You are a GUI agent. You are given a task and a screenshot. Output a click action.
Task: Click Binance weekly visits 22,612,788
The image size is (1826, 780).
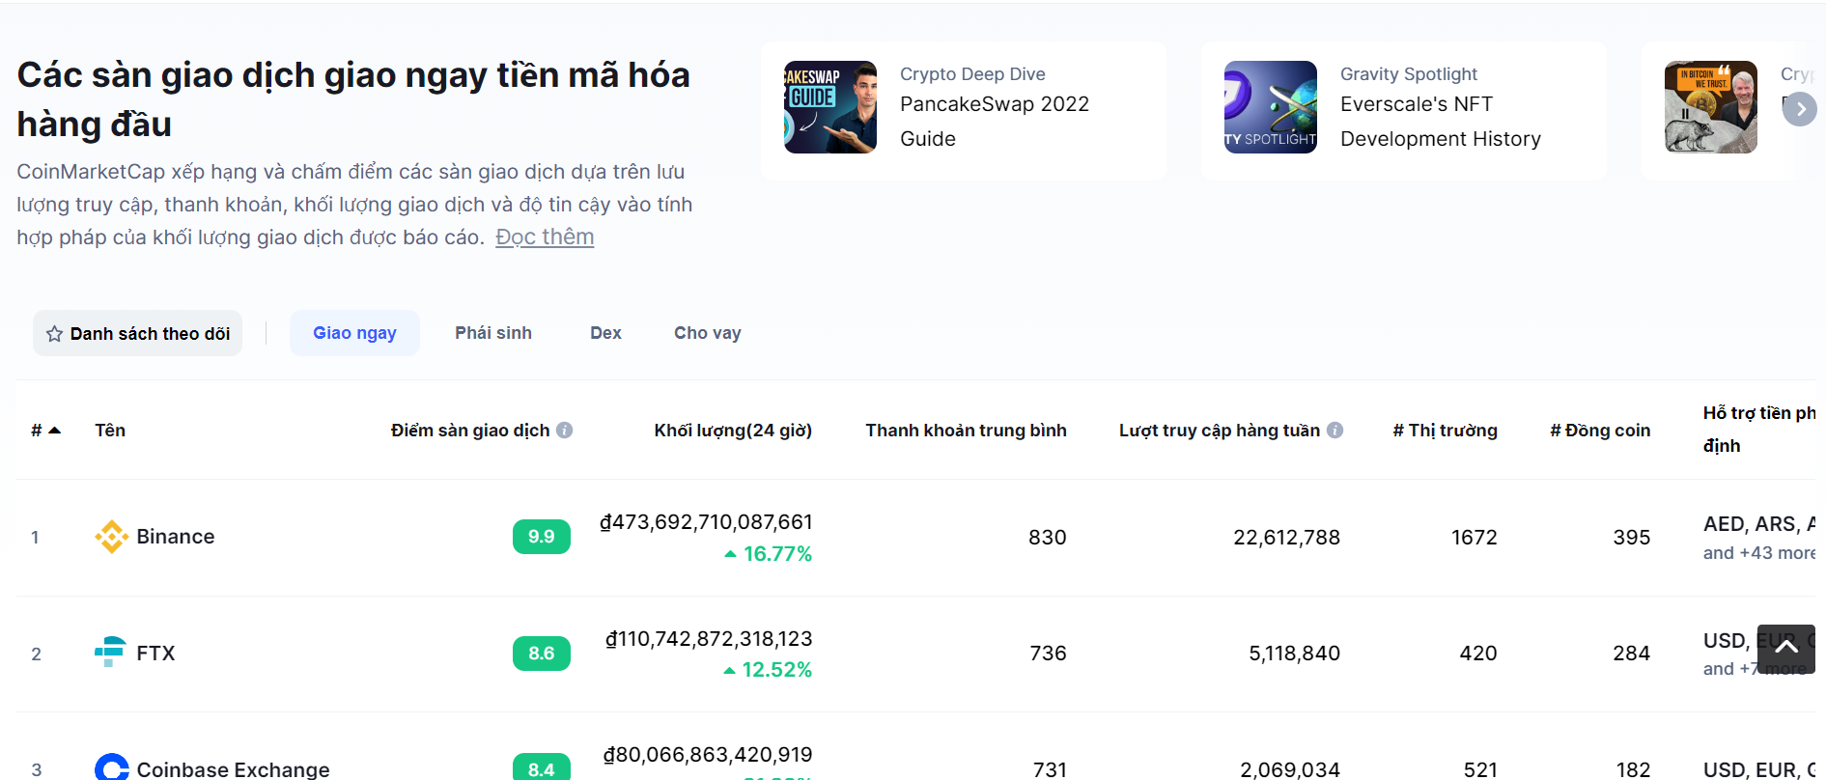1286,538
